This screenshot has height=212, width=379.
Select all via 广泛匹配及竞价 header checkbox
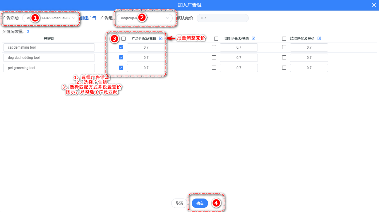point(124,39)
